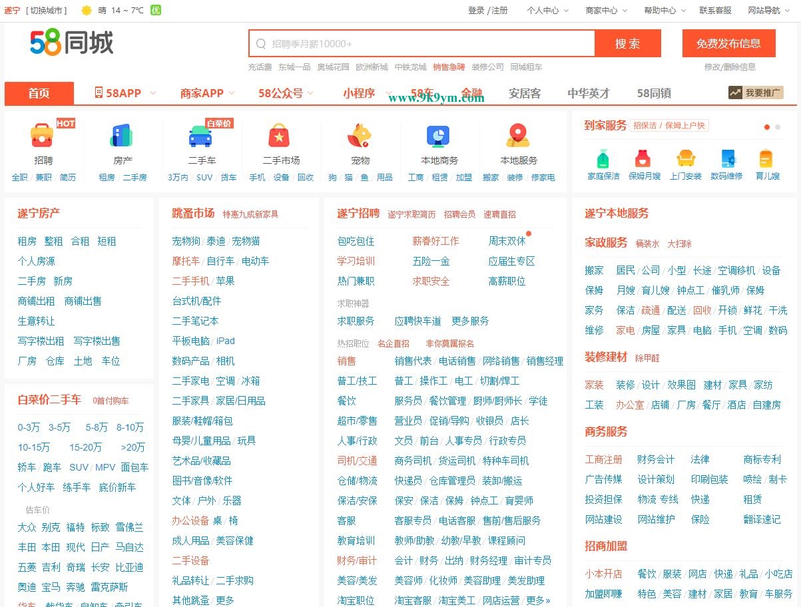Open the 个人中心 dropdown
Viewport: 801px width, 607px height.
click(x=544, y=11)
